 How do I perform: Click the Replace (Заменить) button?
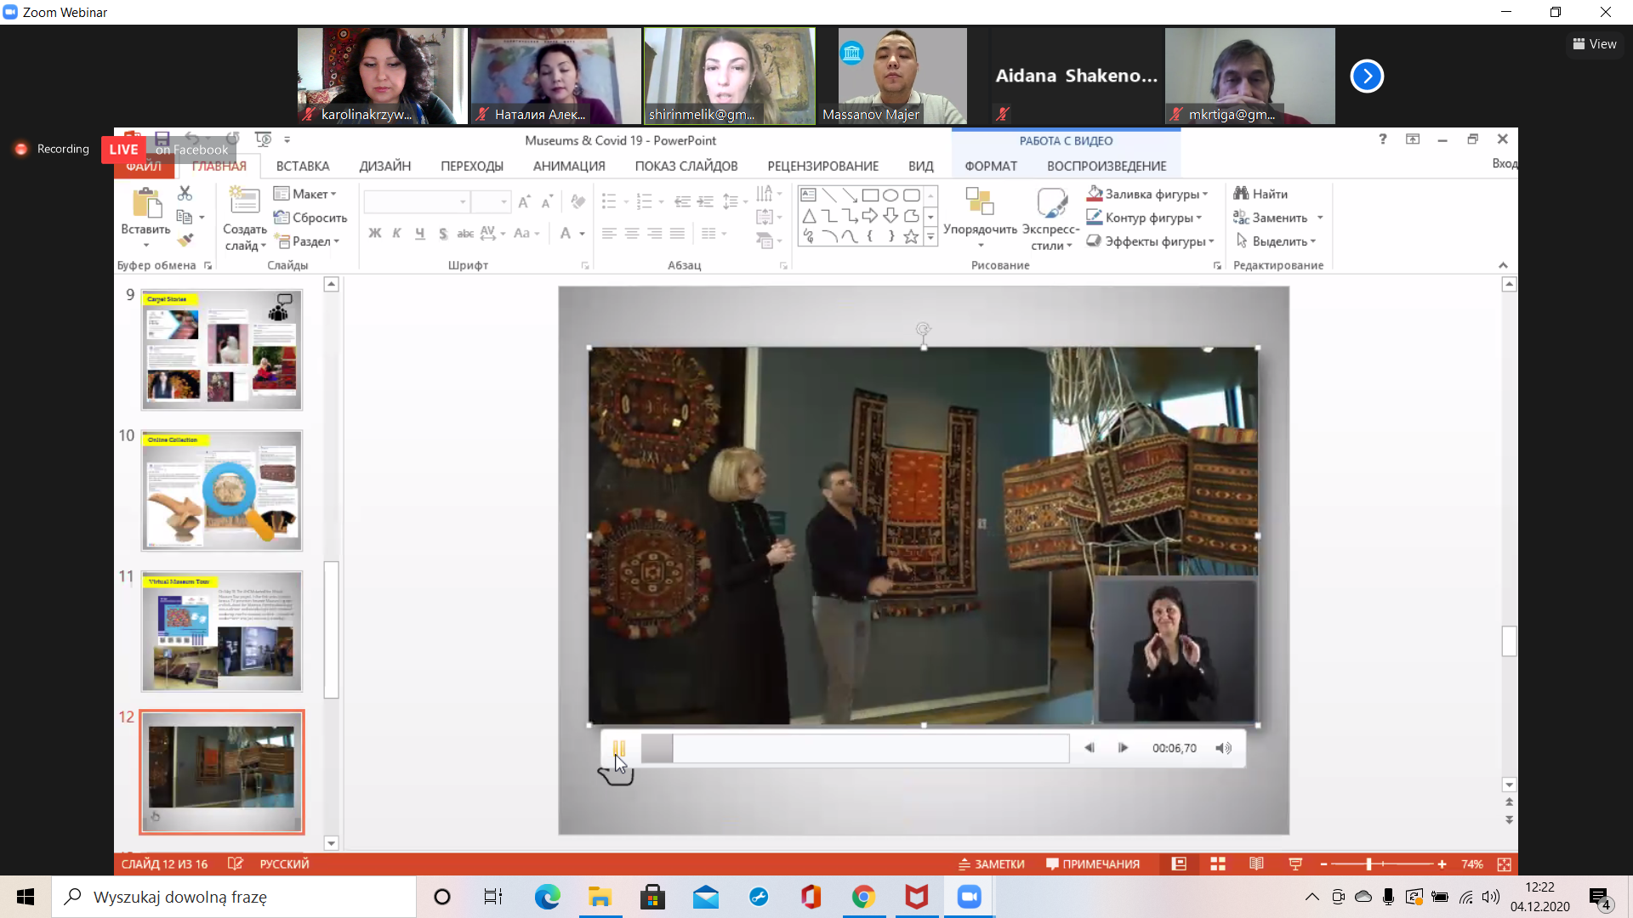point(1271,218)
